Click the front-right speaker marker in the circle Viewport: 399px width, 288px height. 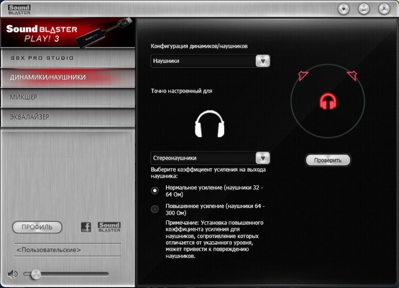pyautogui.click(x=352, y=75)
